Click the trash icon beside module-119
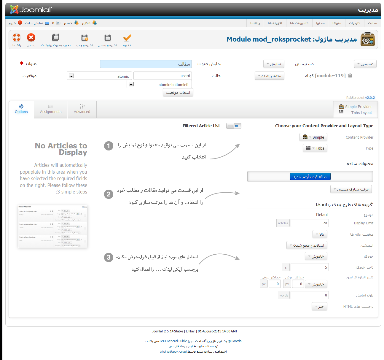The width and height of the screenshot is (384, 360). pyautogui.click(x=350, y=75)
